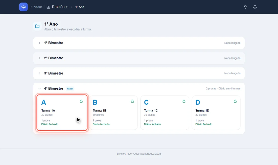Click the lock icon on Turma 1B

[x=132, y=101]
